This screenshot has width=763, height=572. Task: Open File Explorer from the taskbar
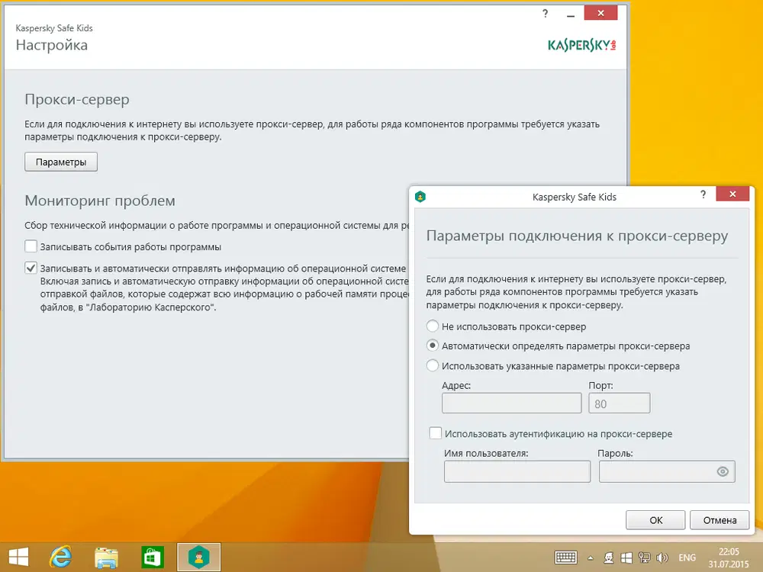click(x=106, y=558)
